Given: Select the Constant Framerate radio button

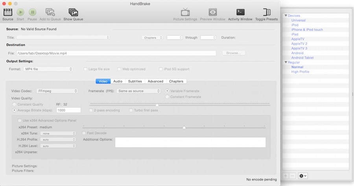Looking at the screenshot, I should [167, 97].
